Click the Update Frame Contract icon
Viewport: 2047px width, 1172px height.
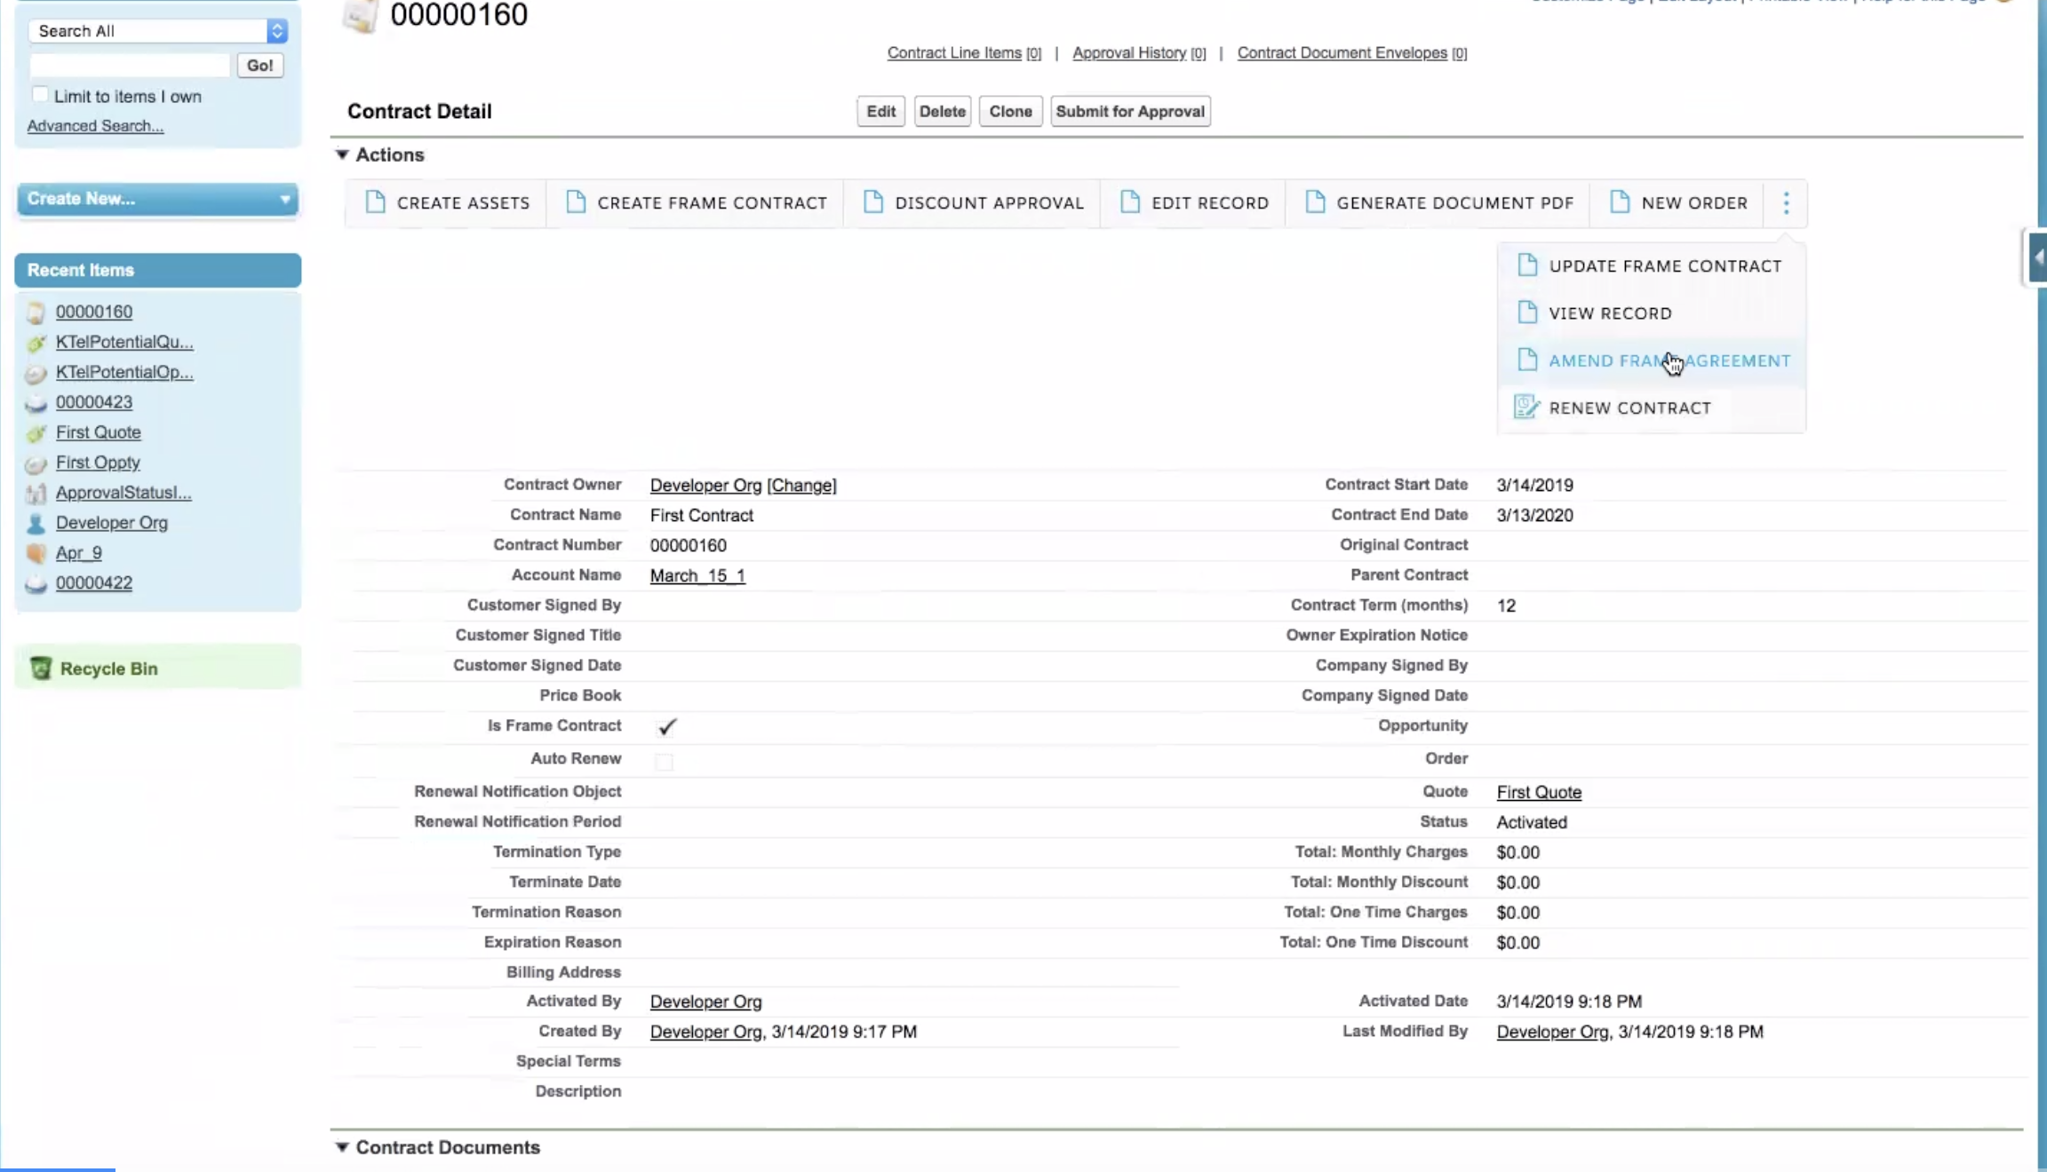pos(1527,265)
